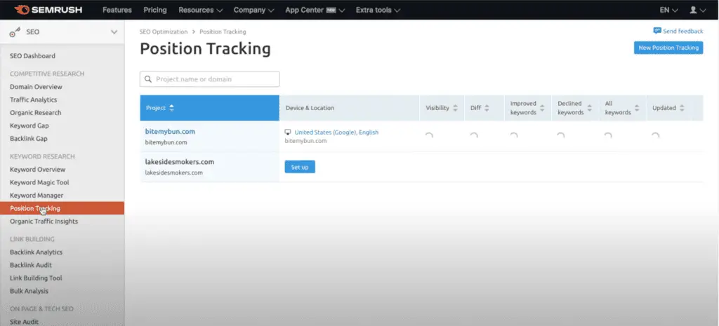Go to SEO Dashboard
719x326 pixels.
pyautogui.click(x=32, y=56)
